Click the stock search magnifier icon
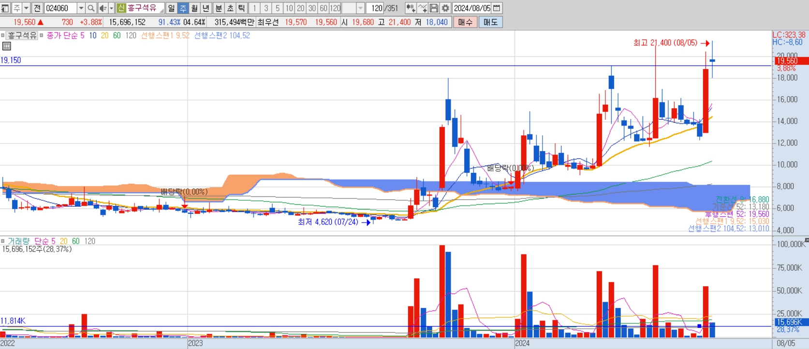The height and width of the screenshot is (349, 809). 91,8
